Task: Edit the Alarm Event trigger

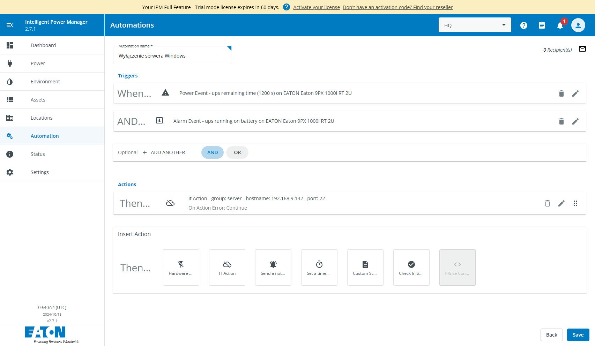Action: click(x=575, y=121)
